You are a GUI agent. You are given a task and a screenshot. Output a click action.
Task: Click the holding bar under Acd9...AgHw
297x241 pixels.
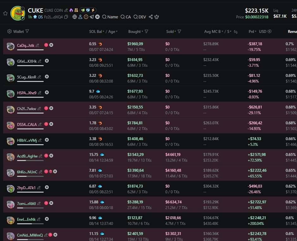point(30,160)
